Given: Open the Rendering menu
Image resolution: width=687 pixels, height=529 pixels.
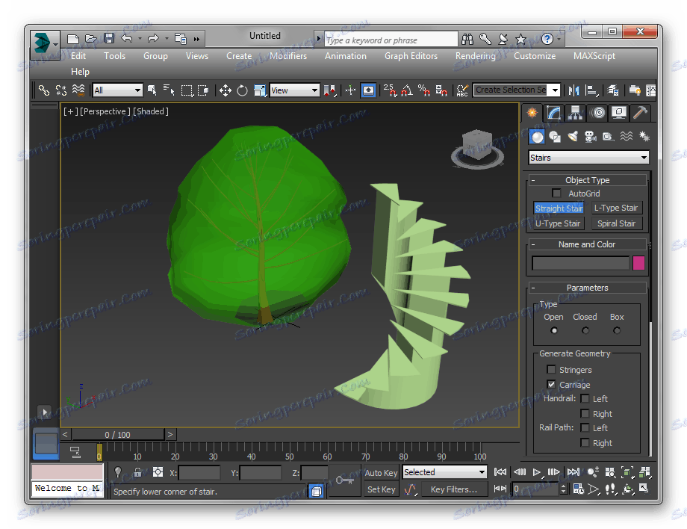Looking at the screenshot, I should pyautogui.click(x=475, y=56).
